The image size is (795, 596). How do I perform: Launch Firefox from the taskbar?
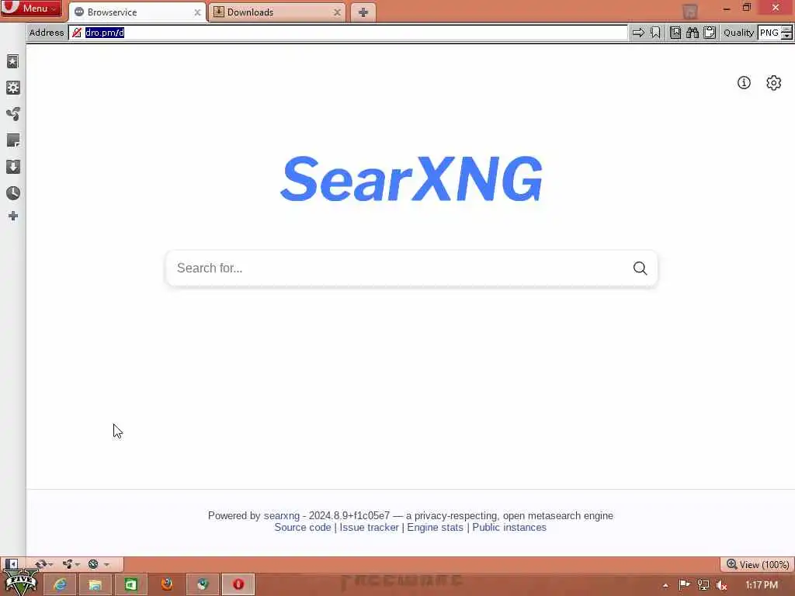(x=167, y=585)
